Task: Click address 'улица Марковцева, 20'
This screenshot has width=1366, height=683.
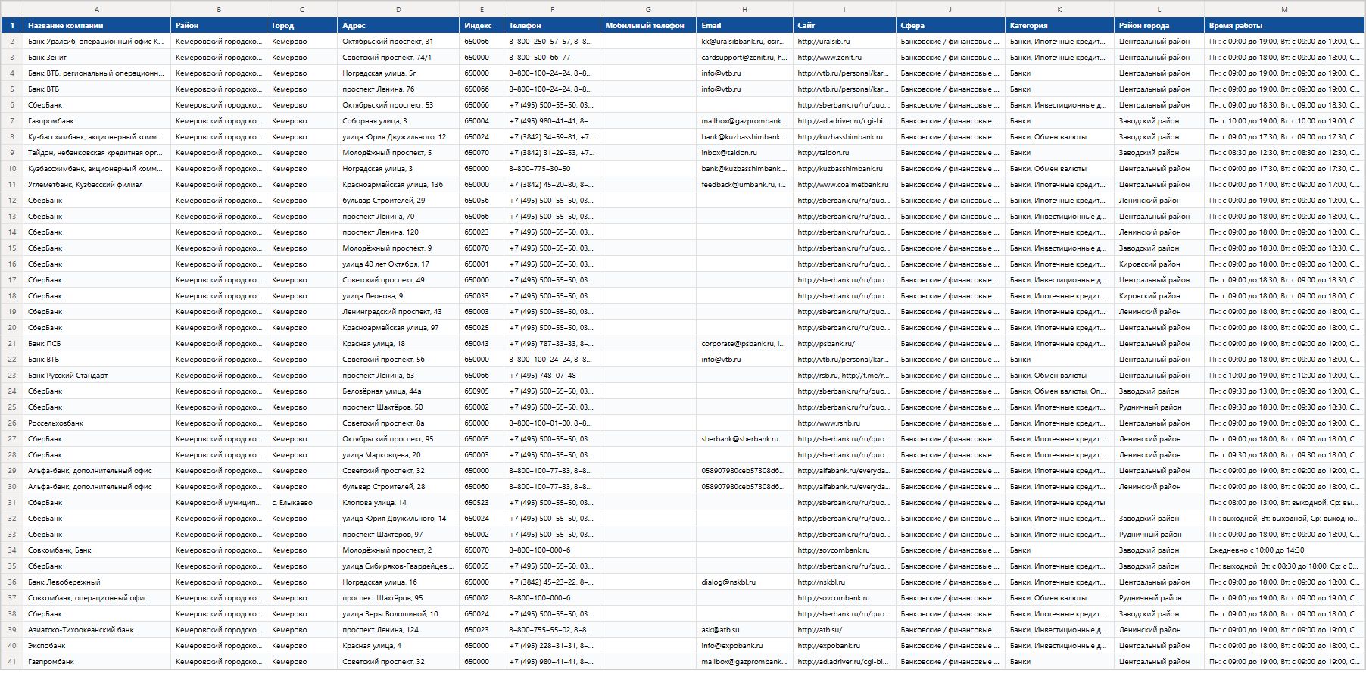Action: pyautogui.click(x=398, y=455)
